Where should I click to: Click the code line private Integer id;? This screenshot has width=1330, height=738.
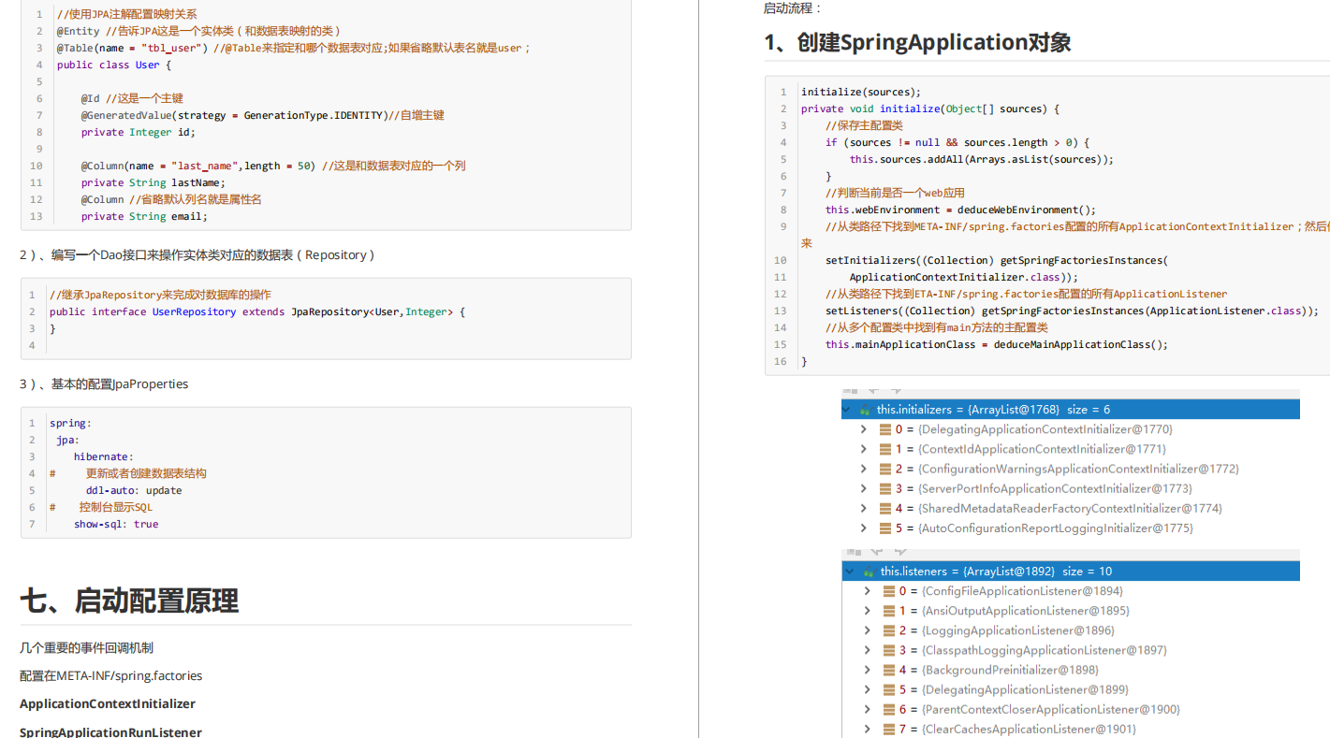click(139, 132)
